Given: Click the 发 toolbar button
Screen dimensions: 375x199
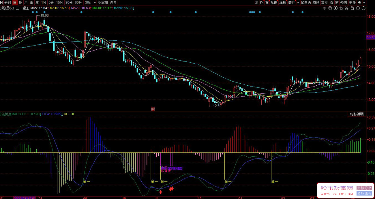Looking at the screenshot, I should click(x=256, y=3).
